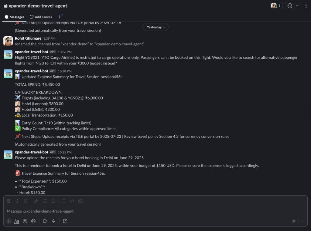Screen dimensions: 311x231
Task: Apply blockquote formatting icon
Action: click(63, 201)
